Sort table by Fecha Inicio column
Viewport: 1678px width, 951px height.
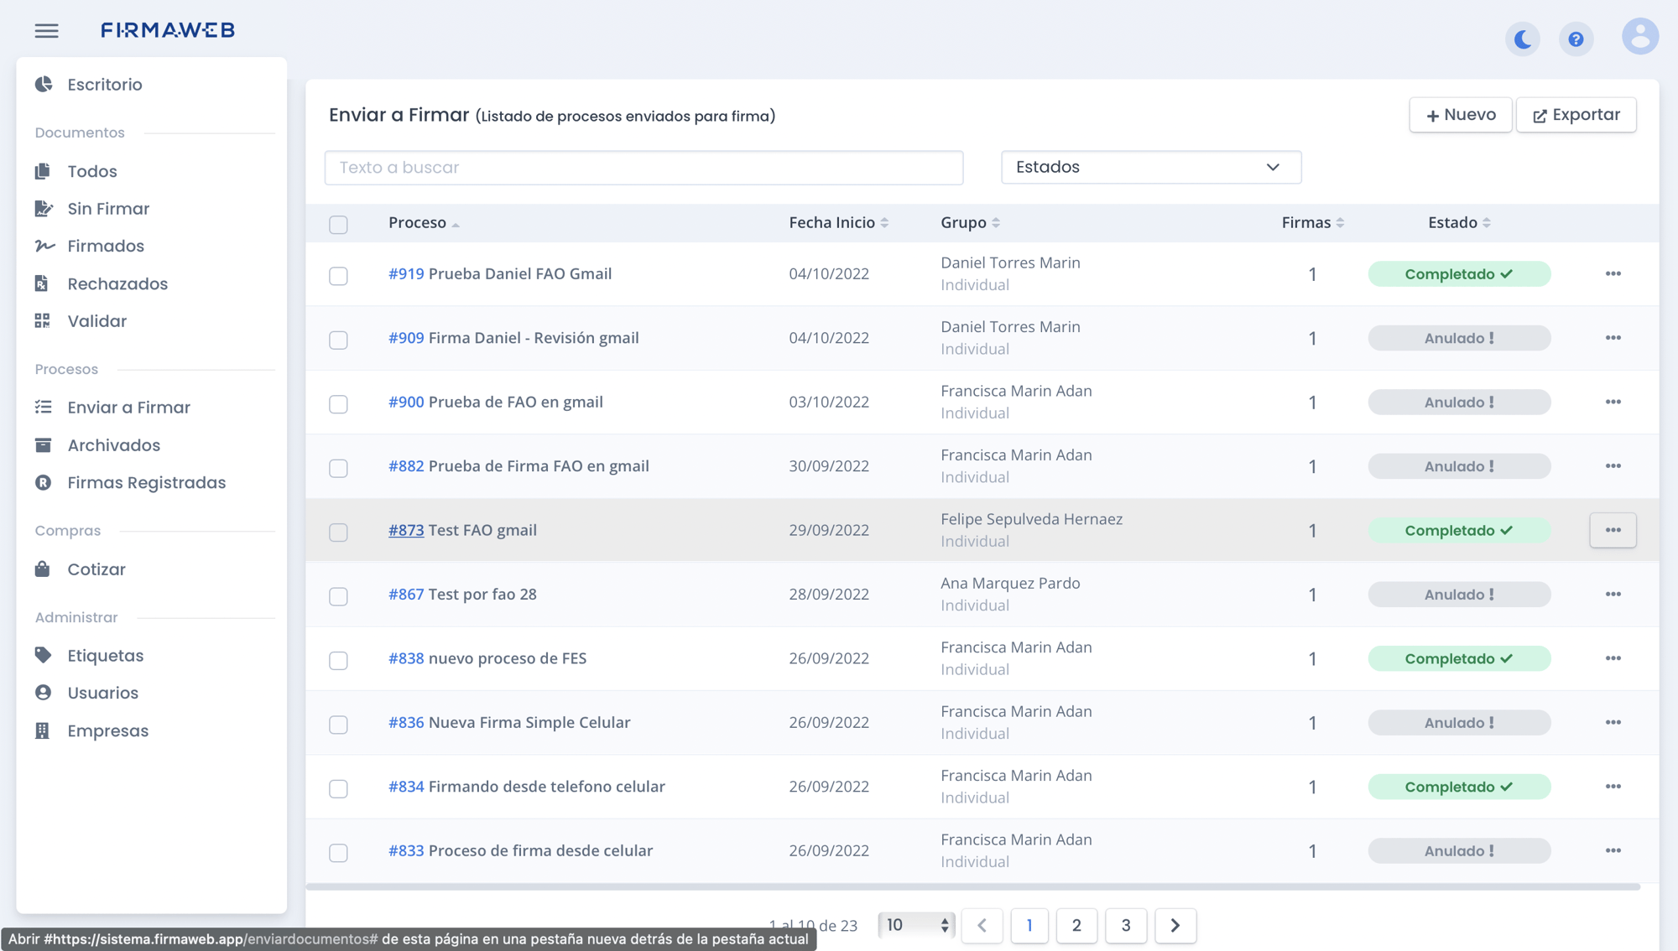pyautogui.click(x=838, y=222)
